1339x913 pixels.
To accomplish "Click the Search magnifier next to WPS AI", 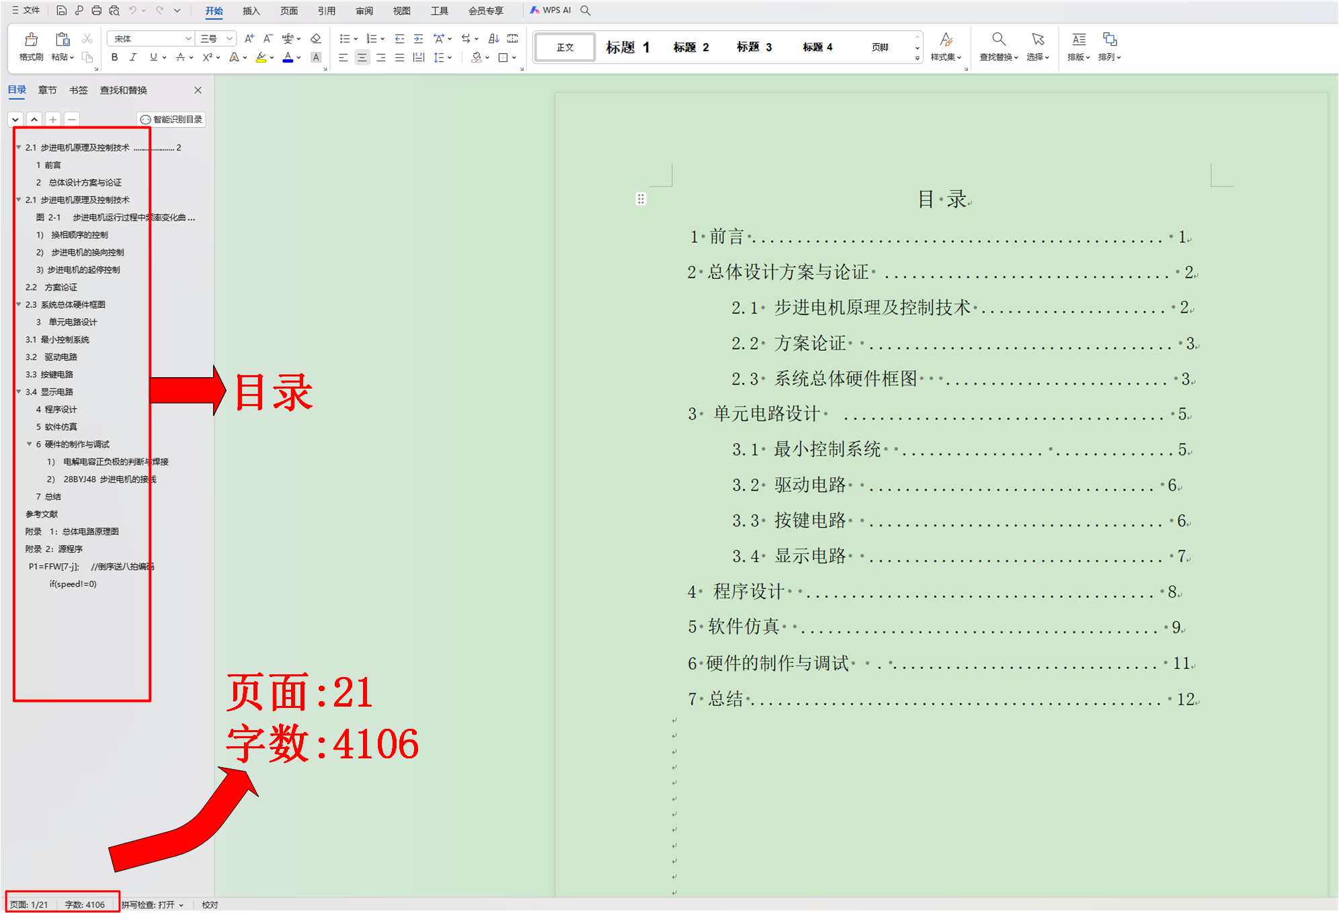I will click(585, 10).
